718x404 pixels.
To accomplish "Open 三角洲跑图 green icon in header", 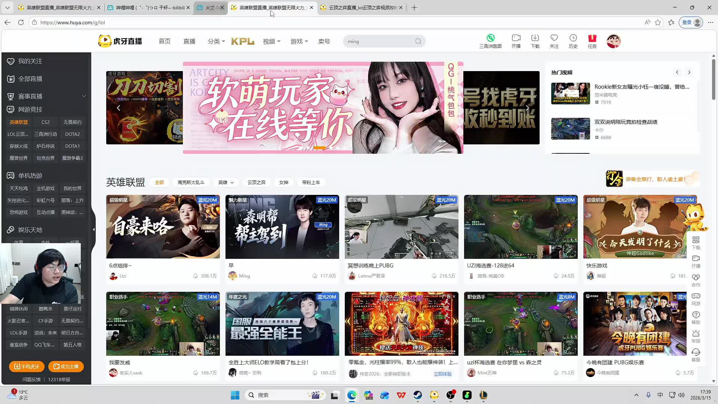I will (490, 38).
